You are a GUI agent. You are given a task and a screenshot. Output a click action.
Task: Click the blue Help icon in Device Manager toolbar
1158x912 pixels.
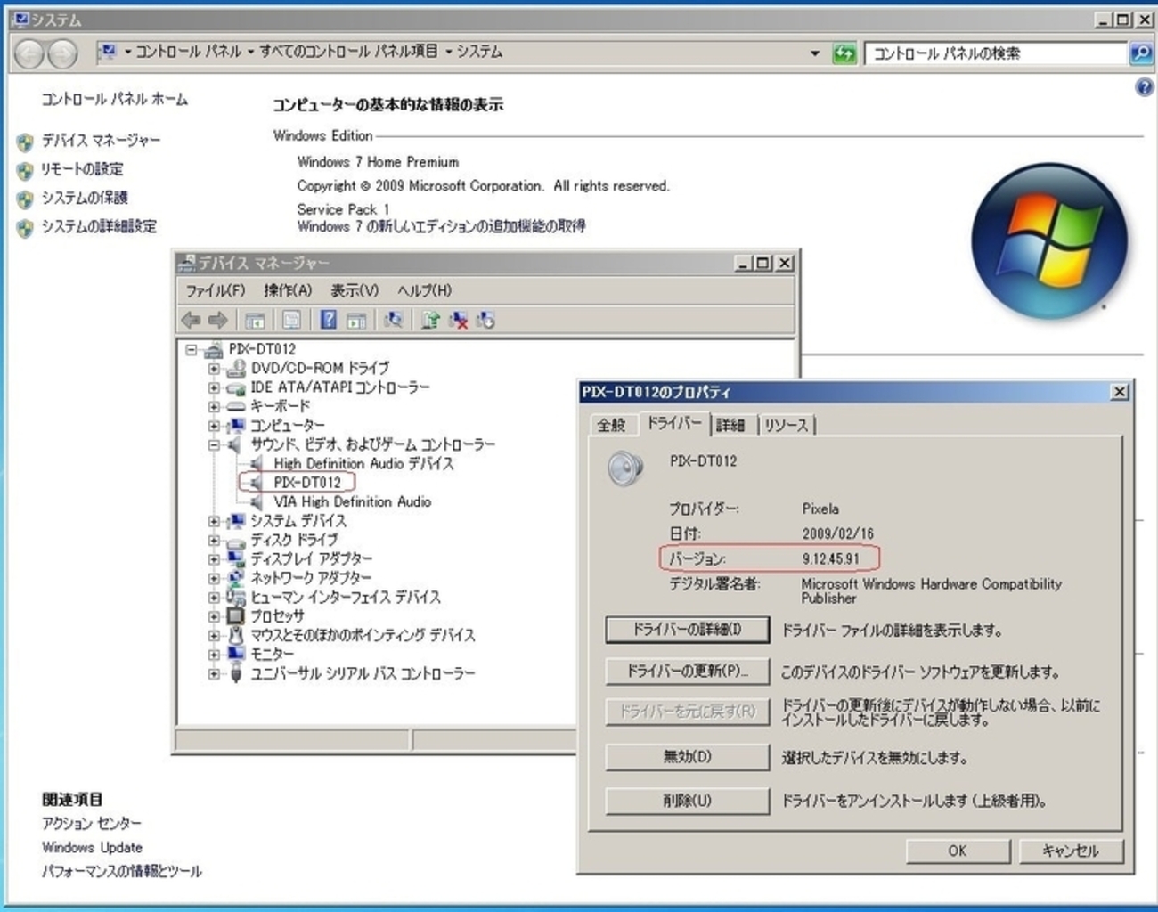coord(328,320)
